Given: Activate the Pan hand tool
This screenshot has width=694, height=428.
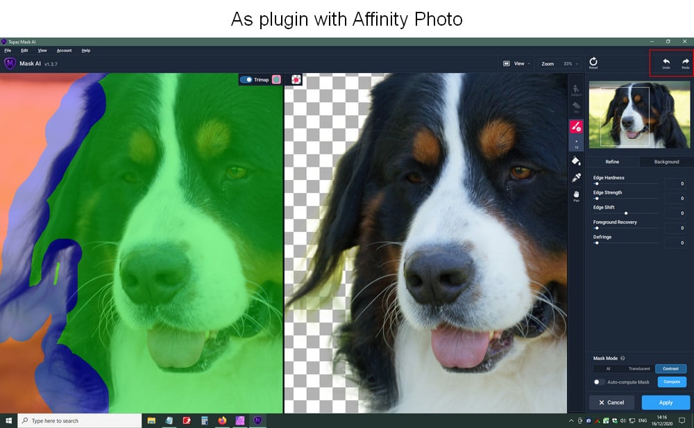Looking at the screenshot, I should 576,195.
